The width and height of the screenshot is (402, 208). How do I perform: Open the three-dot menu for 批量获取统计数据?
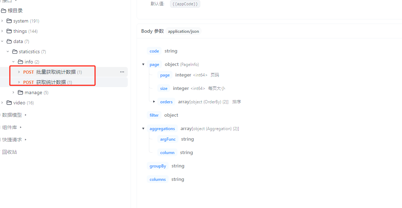click(122, 72)
